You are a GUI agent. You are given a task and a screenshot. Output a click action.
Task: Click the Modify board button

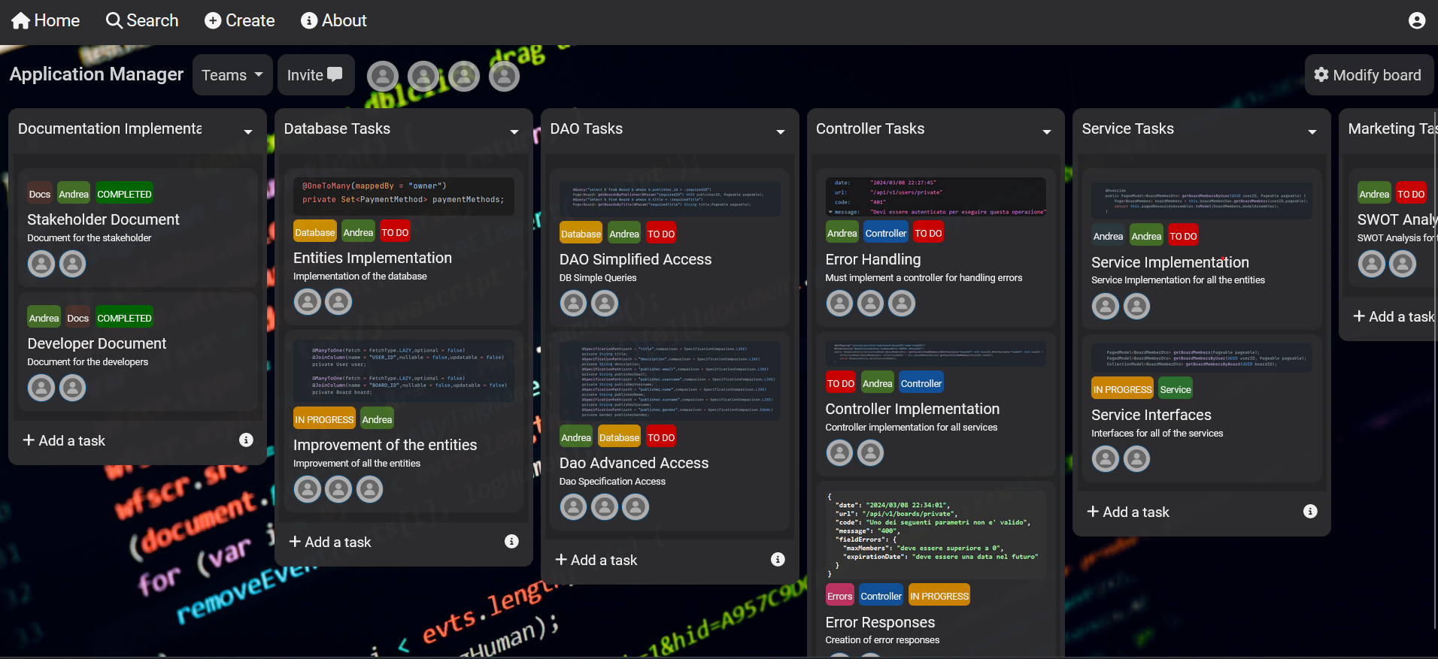(1369, 75)
